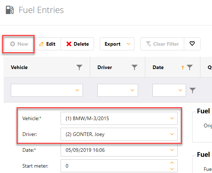Open the Vehicle column header filter funnel
Viewport: 212px width, 173px height.
79,67
